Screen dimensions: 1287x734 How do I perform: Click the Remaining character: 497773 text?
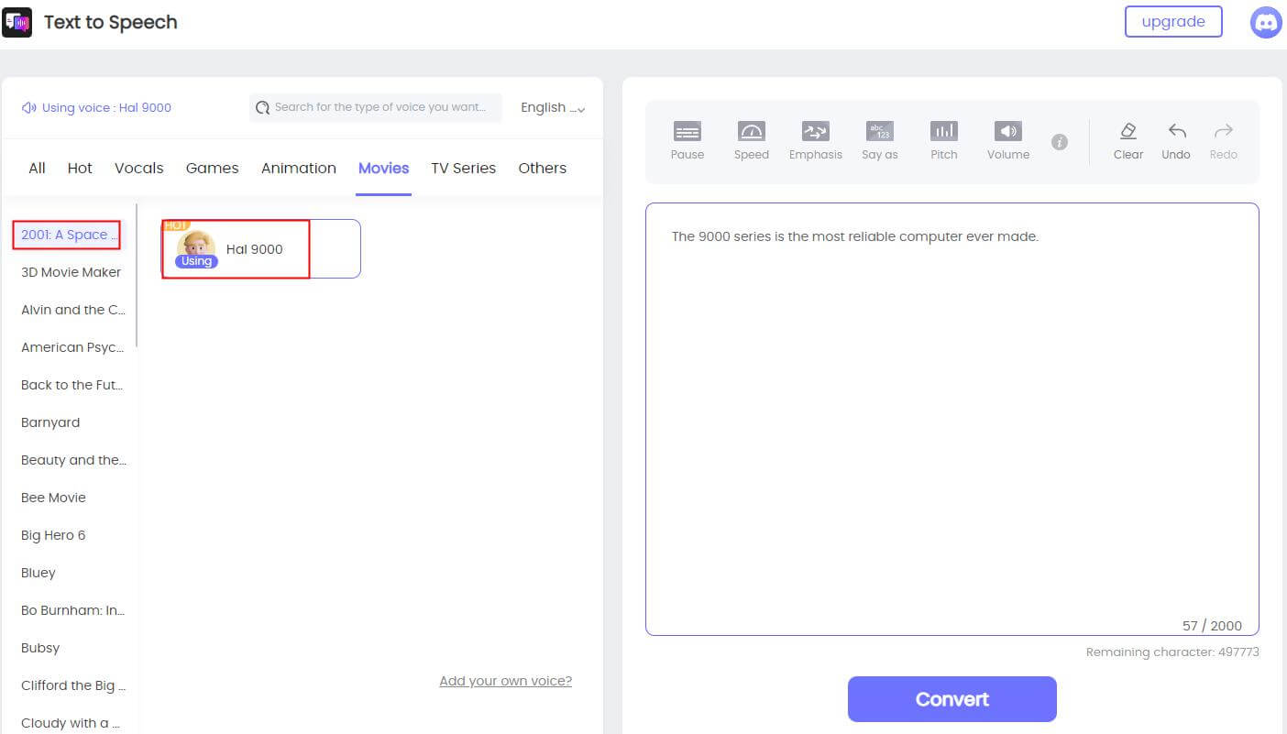(1172, 652)
